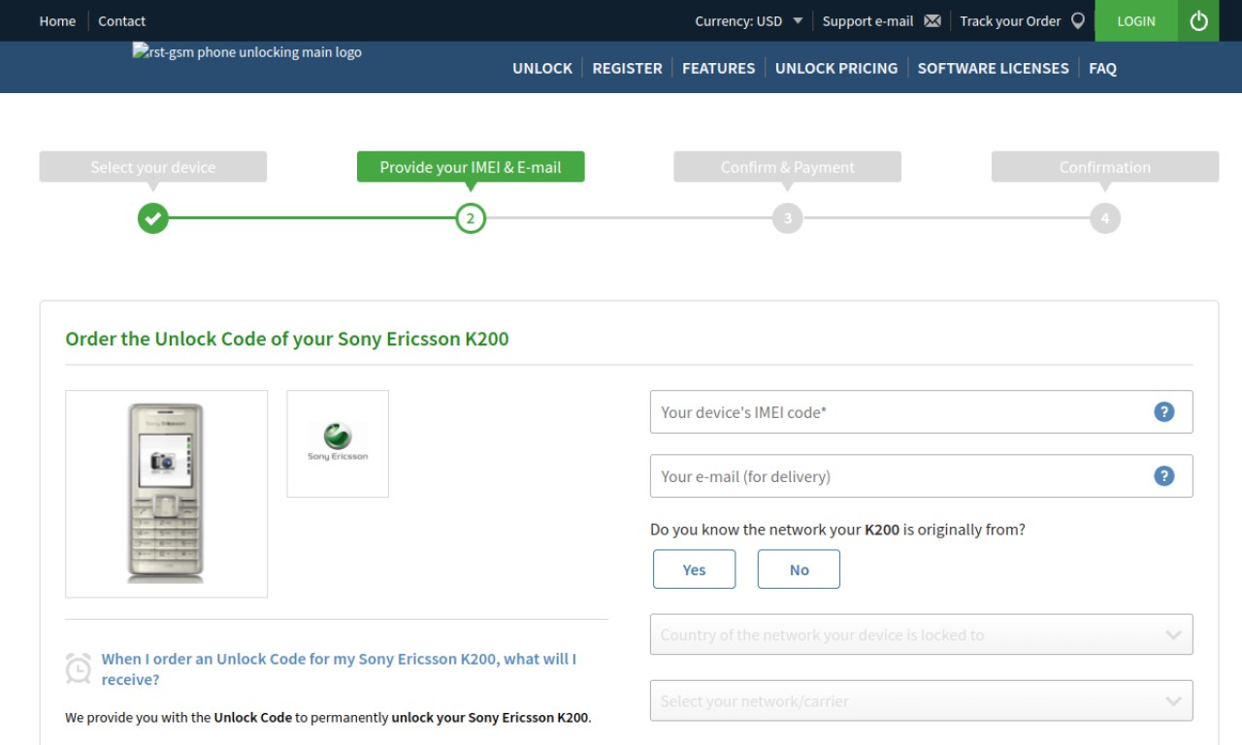Click the green LOGIN button
This screenshot has height=745, width=1242.
1136,20
